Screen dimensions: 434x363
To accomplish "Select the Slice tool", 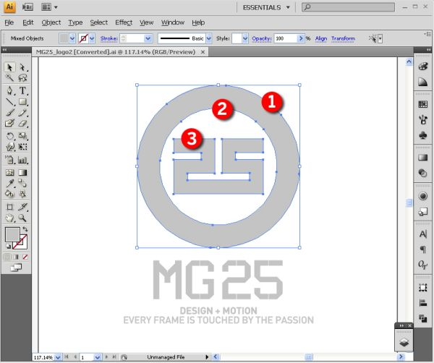I will coord(22,207).
